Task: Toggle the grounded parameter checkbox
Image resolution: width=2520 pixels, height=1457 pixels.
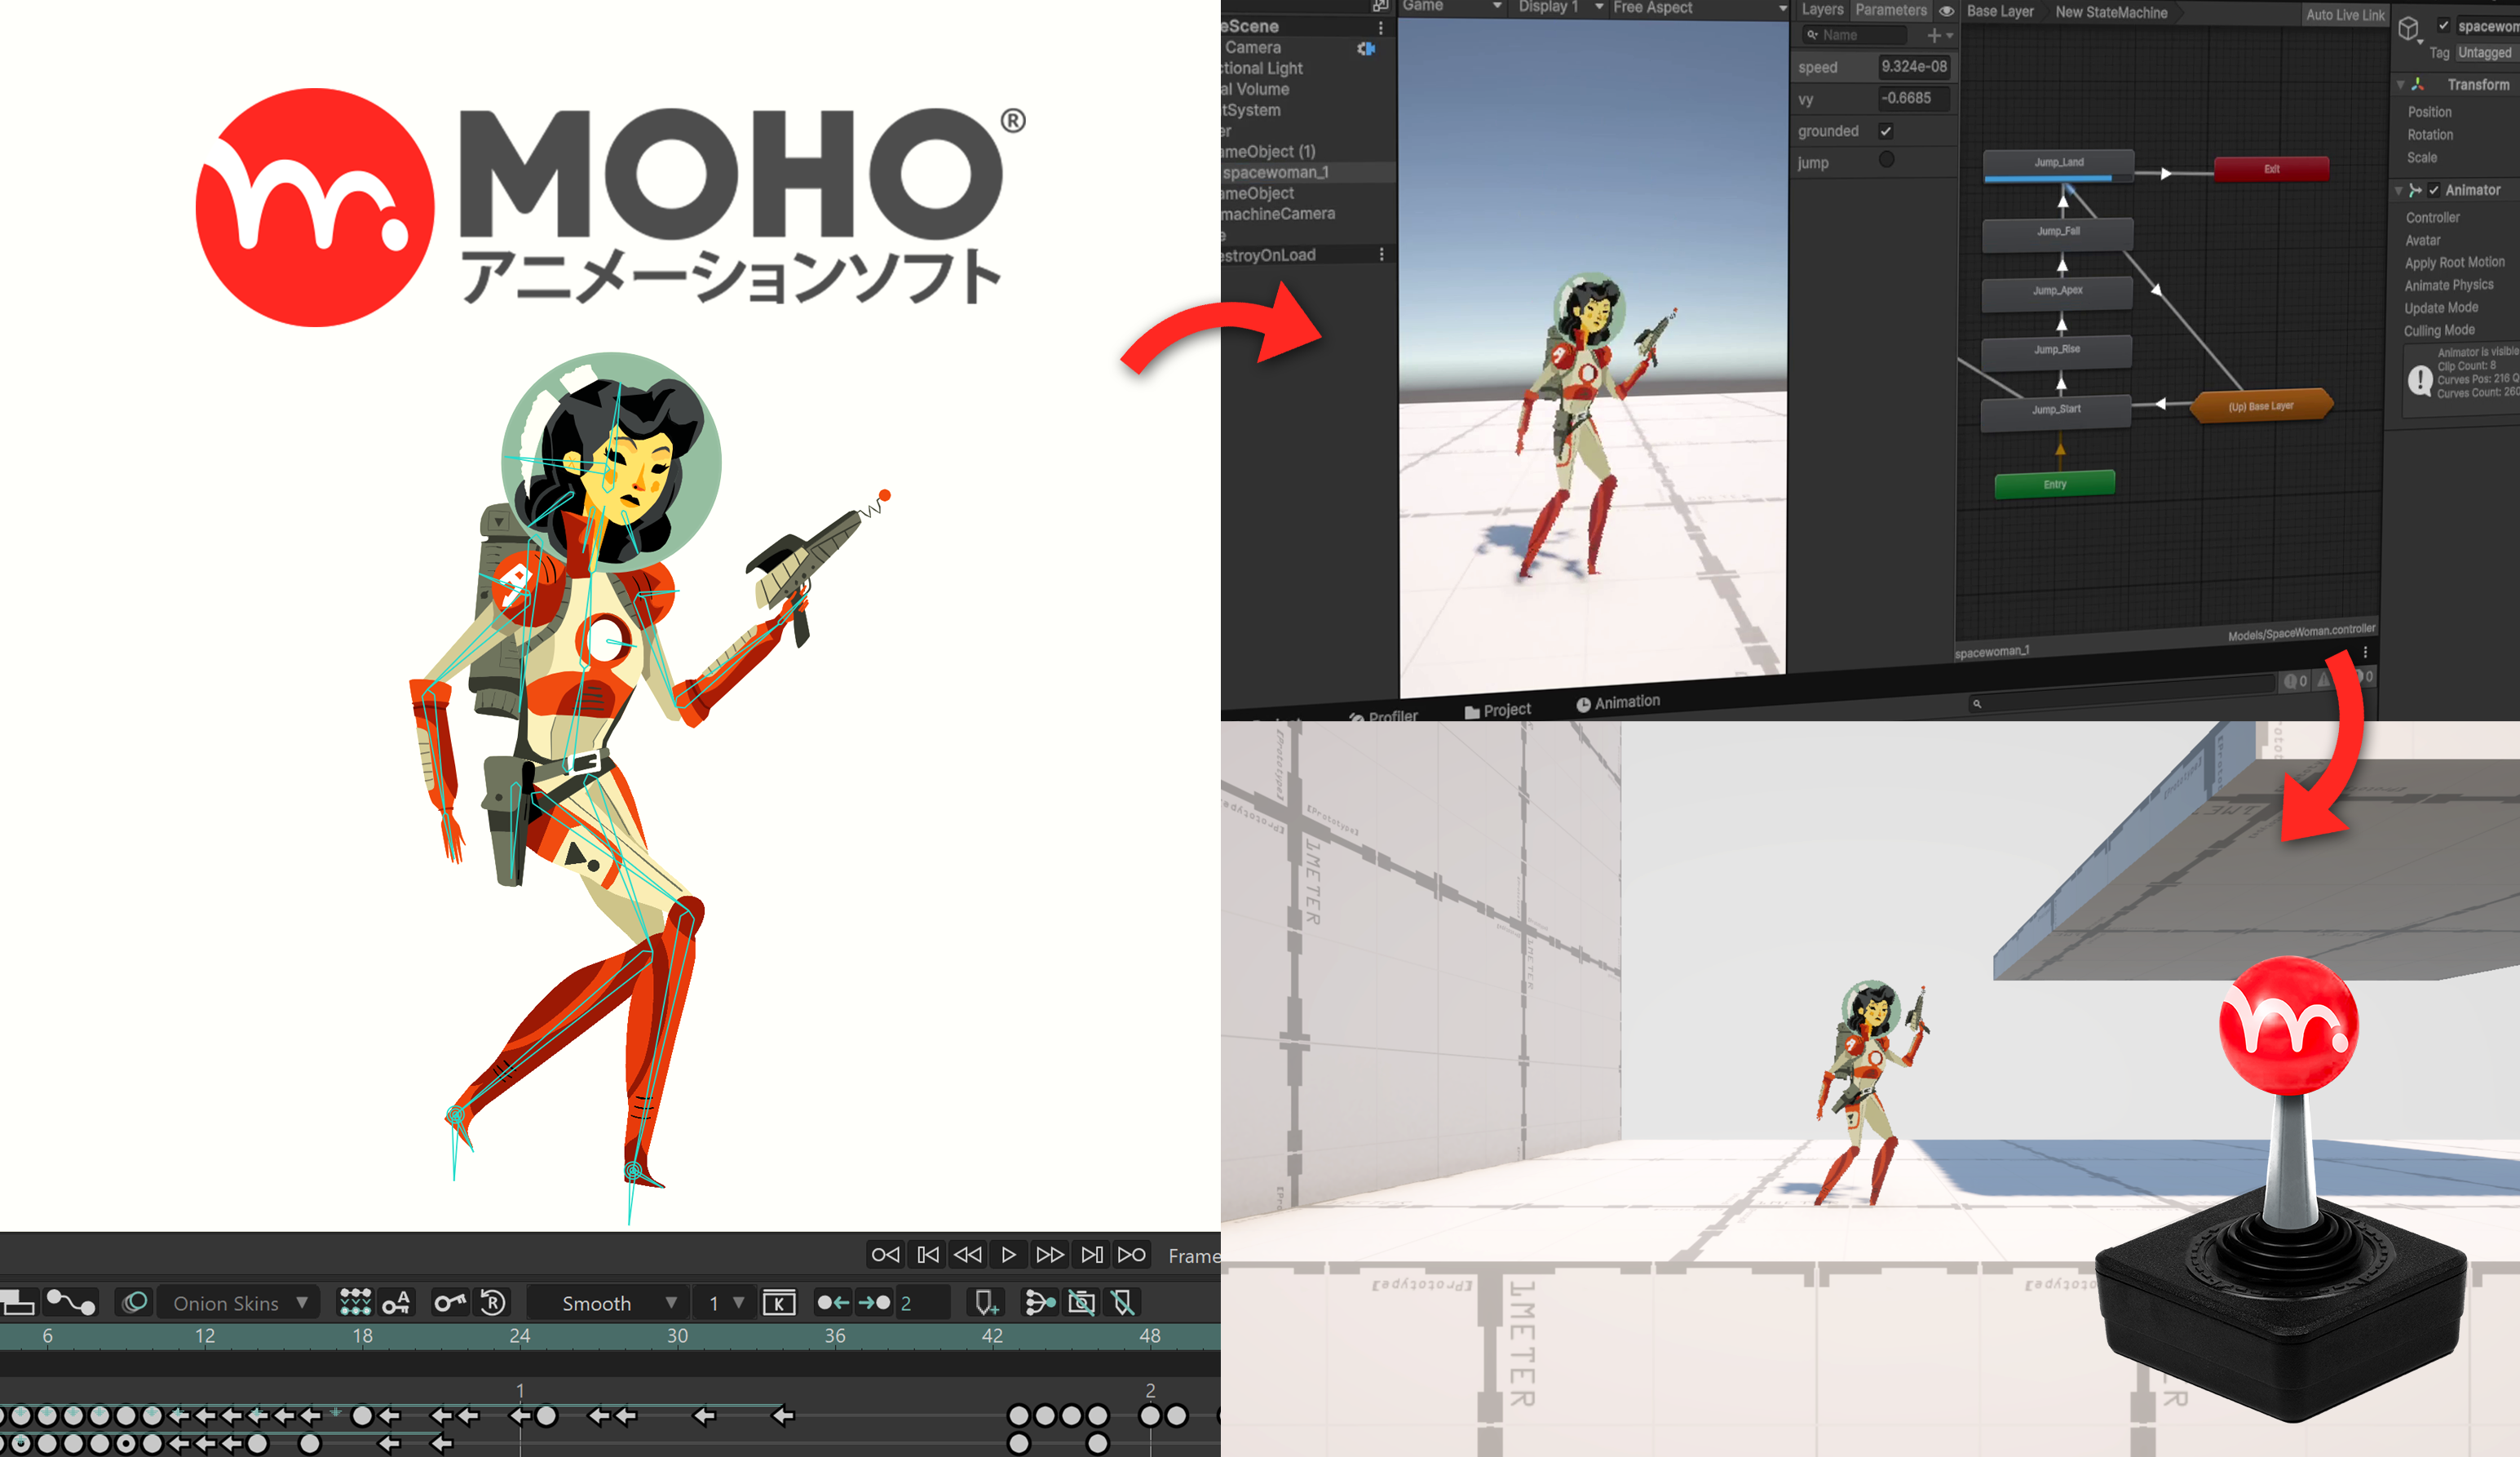Action: 1885,131
